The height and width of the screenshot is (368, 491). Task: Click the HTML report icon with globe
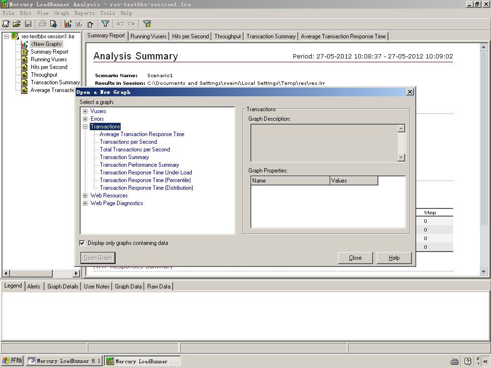[54, 24]
